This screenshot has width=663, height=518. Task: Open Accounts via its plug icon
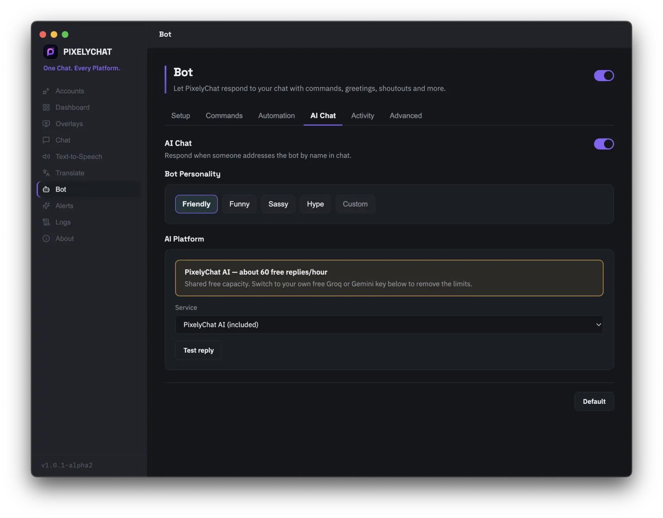coord(46,91)
